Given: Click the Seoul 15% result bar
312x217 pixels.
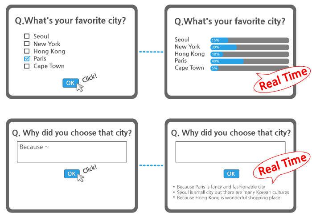Looking at the screenshot, I should pyautogui.click(x=250, y=40).
